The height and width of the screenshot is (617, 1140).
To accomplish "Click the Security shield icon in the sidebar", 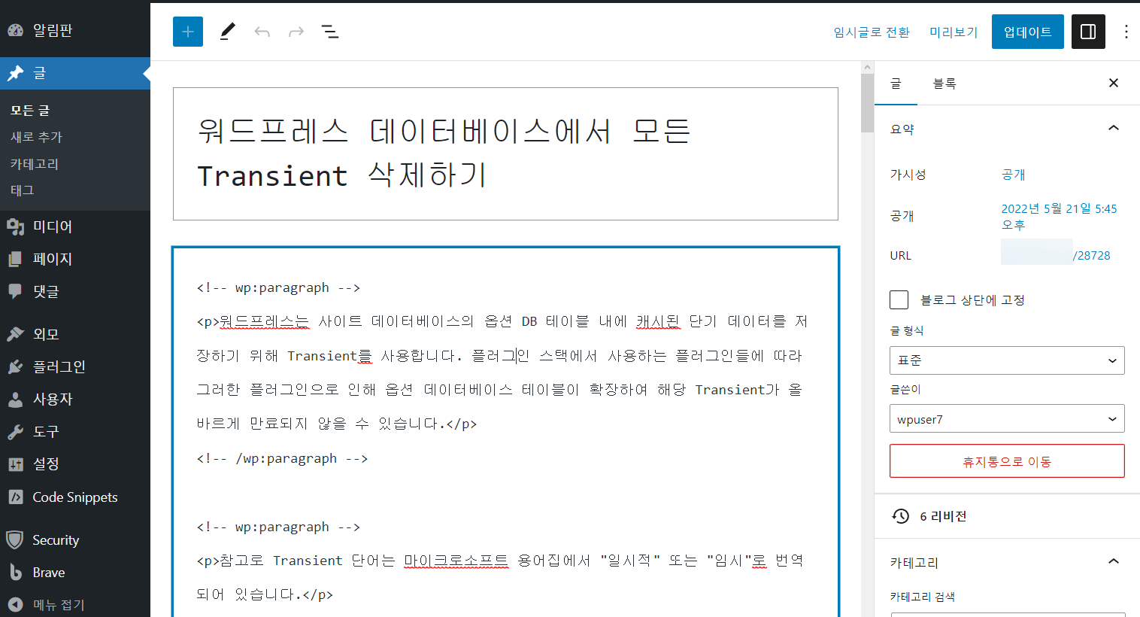I will (15, 539).
